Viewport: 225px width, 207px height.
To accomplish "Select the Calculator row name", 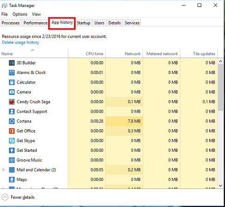I will pos(26,82).
